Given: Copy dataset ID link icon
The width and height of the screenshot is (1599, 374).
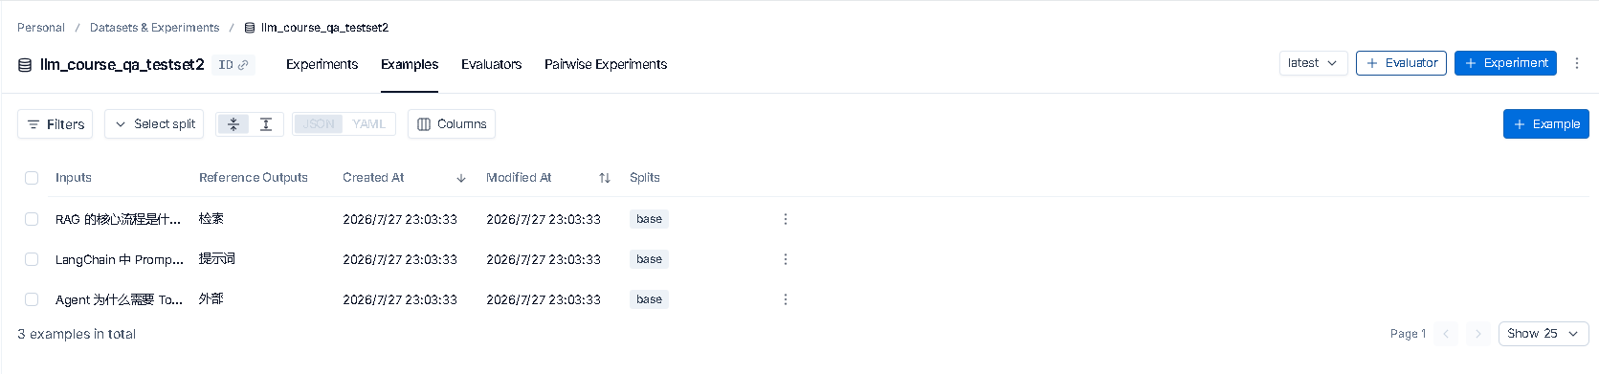Looking at the screenshot, I should (243, 65).
